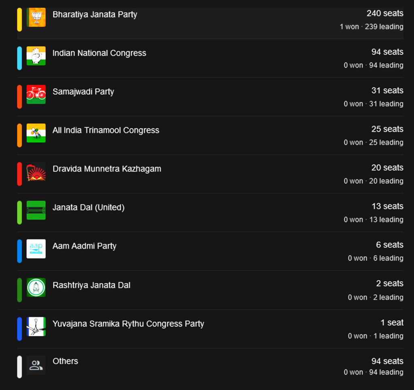Image resolution: width=414 pixels, height=390 pixels.
Task: Select the Others row label
Action: coord(65,361)
